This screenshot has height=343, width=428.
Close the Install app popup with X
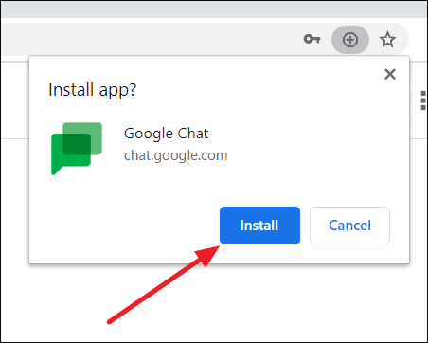390,75
